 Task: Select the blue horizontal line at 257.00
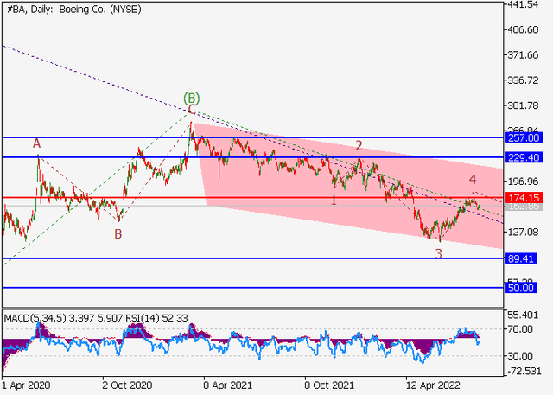pos(252,137)
